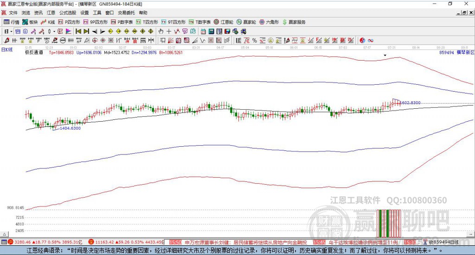The width and height of the screenshot is (475, 255).
Task: Select the parallel diagonal lines tool
Action: 227,40
